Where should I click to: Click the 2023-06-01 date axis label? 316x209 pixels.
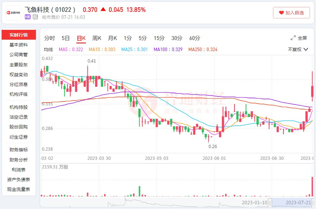(x=214, y=159)
